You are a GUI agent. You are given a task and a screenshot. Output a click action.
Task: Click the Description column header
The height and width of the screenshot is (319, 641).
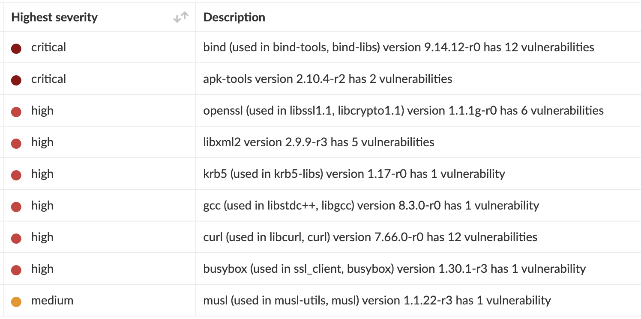pyautogui.click(x=234, y=18)
